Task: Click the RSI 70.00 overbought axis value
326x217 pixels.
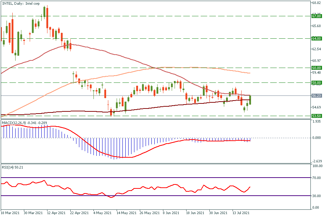Action: click(x=317, y=178)
